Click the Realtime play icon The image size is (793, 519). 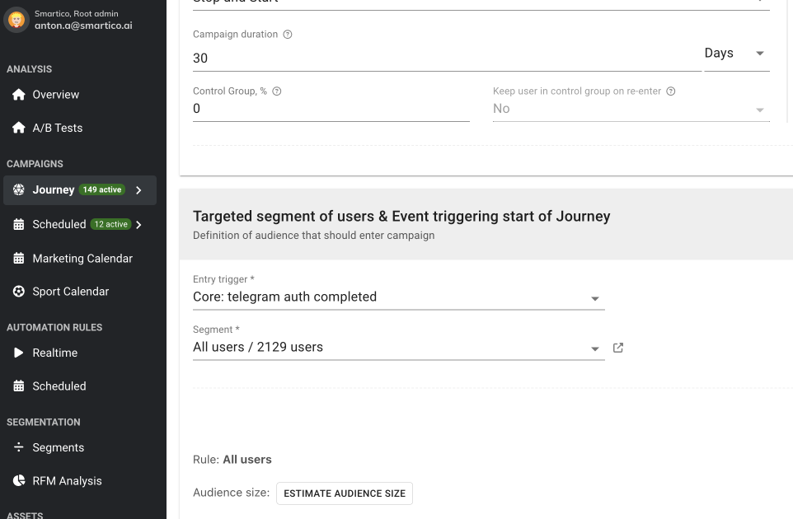(19, 353)
